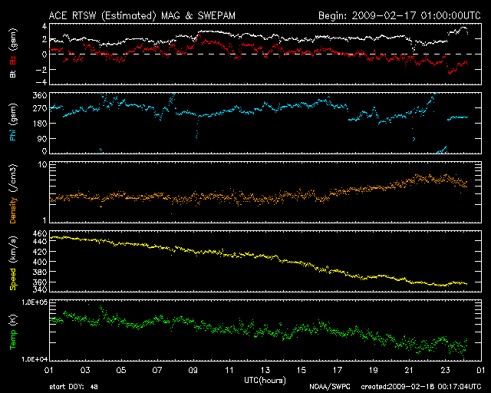The width and height of the screenshot is (491, 393).
Task: Click the '07' hour label on the x-axis
Action: pyautogui.click(x=157, y=370)
